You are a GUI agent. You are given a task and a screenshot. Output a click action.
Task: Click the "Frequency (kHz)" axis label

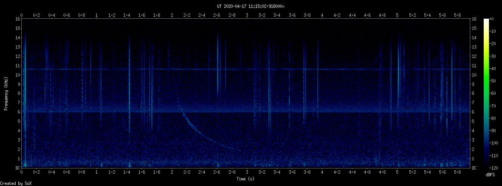pyautogui.click(x=6, y=93)
